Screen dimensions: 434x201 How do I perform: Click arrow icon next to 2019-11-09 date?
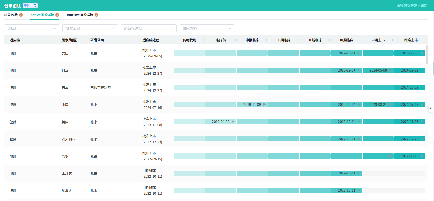click(x=264, y=105)
